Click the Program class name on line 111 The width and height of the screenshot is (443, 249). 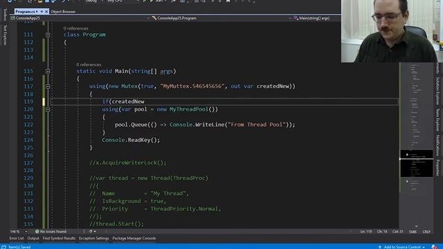click(x=94, y=35)
